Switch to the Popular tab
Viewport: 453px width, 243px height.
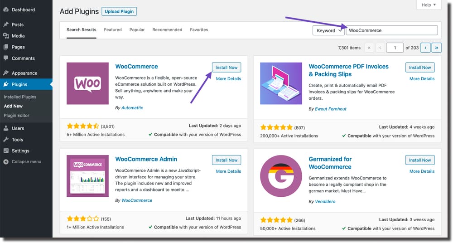137,30
